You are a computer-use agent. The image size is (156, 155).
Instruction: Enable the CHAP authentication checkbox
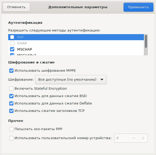coord(12,43)
